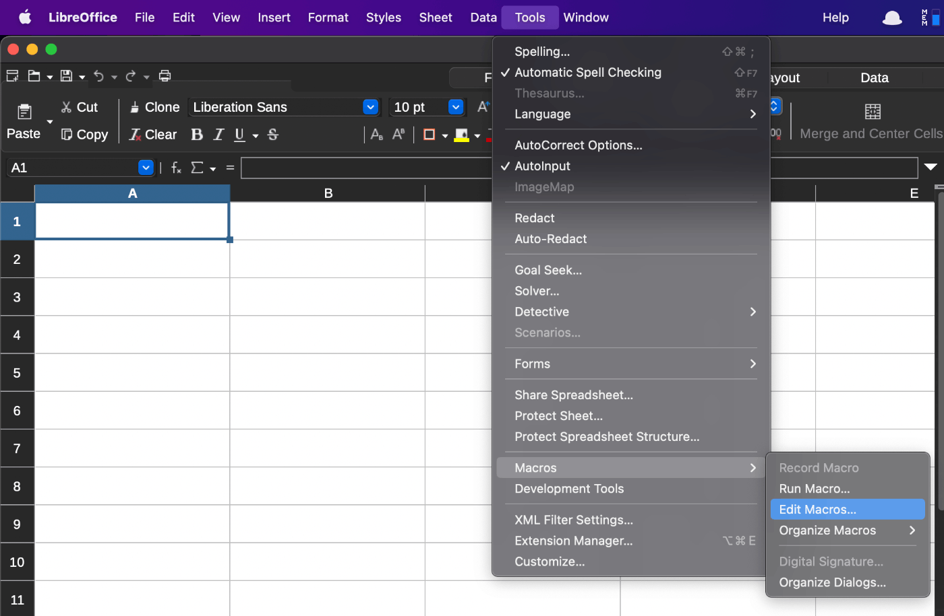
Task: Expand the Forms submenu
Action: [x=753, y=364]
